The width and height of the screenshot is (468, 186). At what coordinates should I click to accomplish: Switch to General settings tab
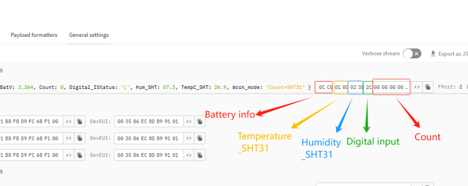(x=89, y=35)
